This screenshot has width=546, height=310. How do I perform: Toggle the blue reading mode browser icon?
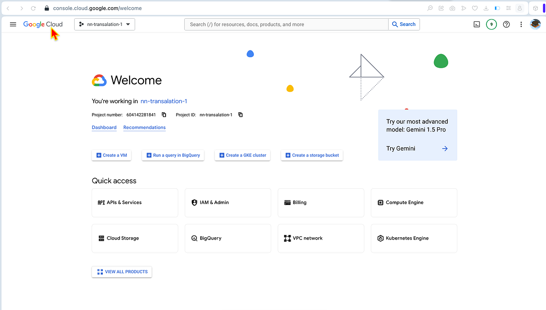497,8
